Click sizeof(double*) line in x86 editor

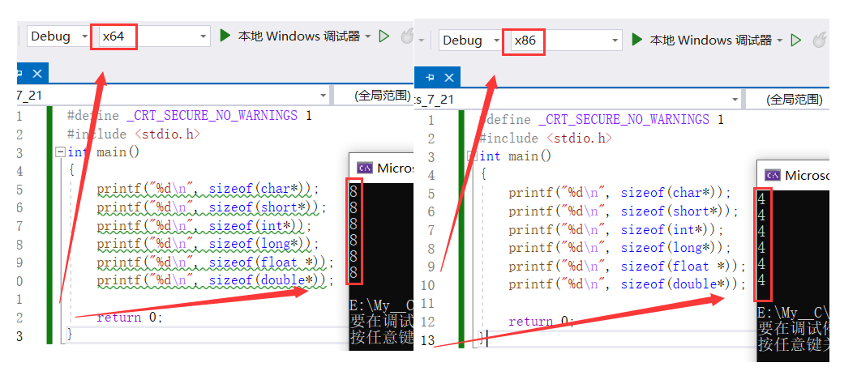[x=627, y=284]
